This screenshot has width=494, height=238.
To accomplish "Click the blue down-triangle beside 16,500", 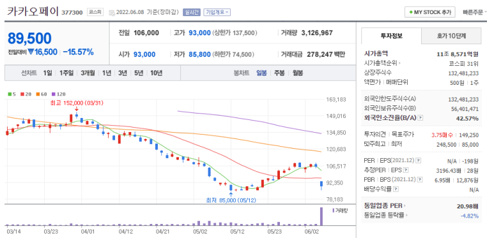I will point(31,52).
